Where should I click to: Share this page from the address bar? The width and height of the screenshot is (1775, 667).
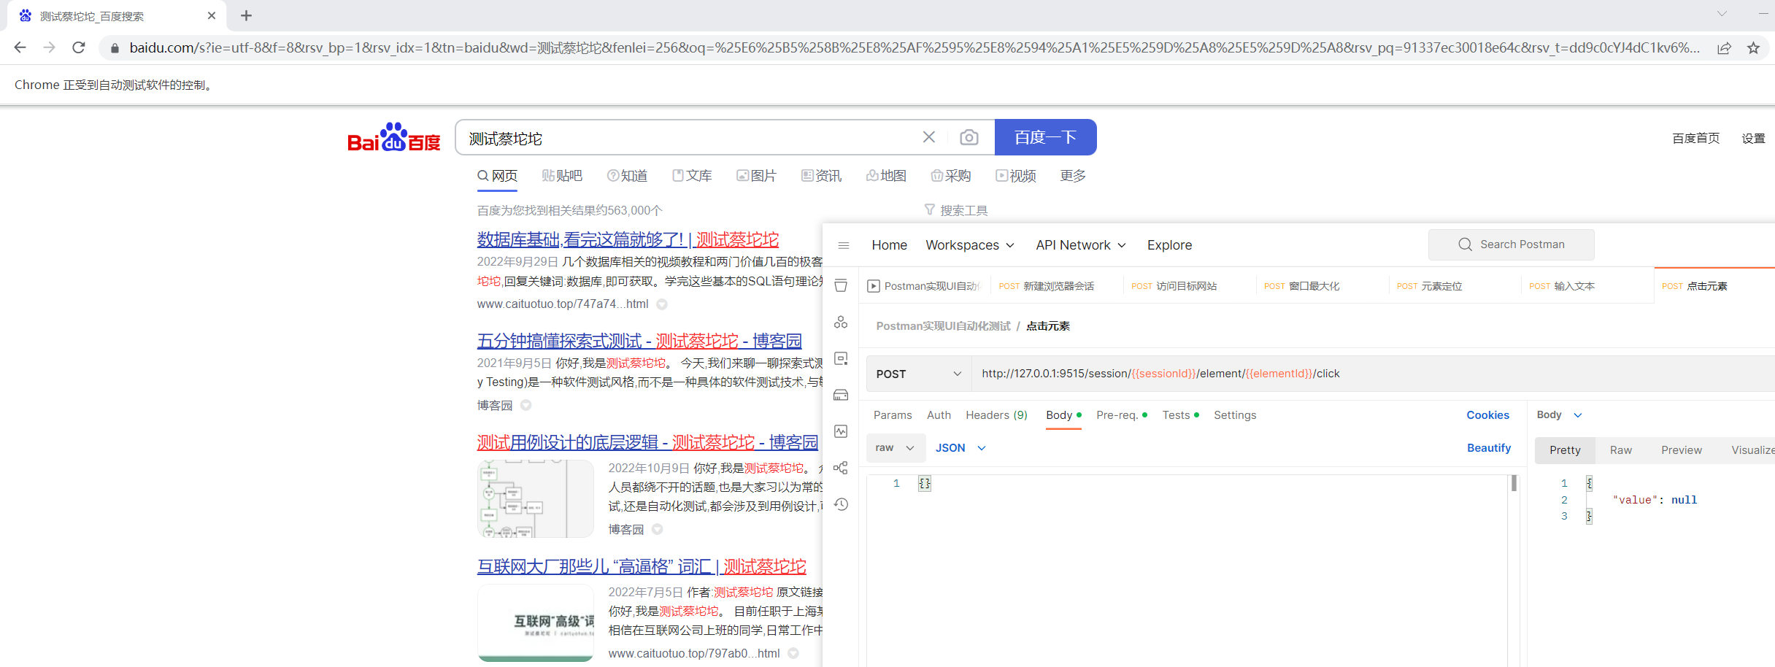pos(1724,48)
